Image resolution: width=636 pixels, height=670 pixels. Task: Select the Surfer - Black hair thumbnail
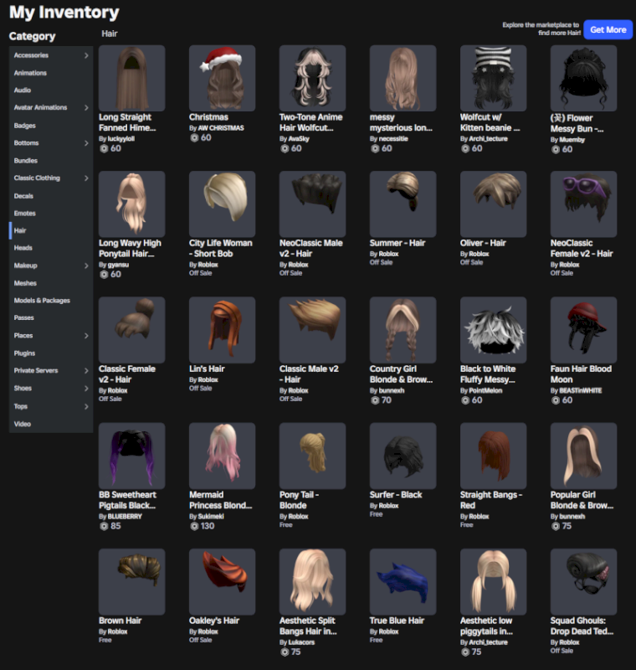click(x=403, y=456)
